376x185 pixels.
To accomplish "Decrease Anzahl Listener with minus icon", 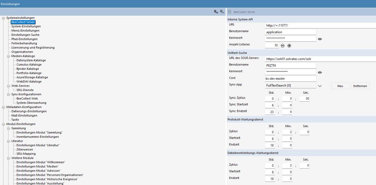I will point(283,46).
